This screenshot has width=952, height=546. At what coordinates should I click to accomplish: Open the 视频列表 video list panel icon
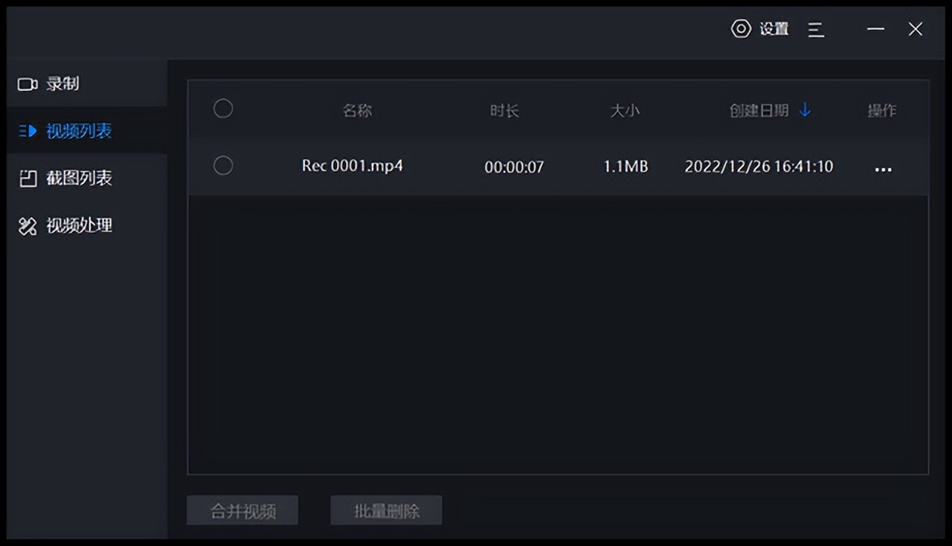point(27,132)
